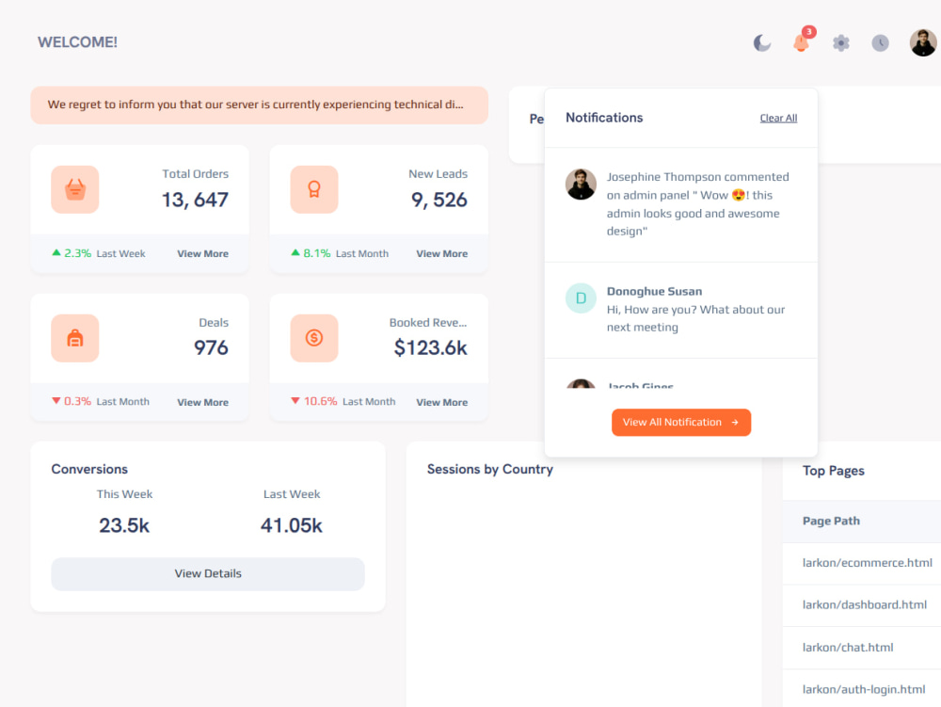This screenshot has width=941, height=707.
Task: Click the Total Orders basket icon
Action: pos(75,189)
